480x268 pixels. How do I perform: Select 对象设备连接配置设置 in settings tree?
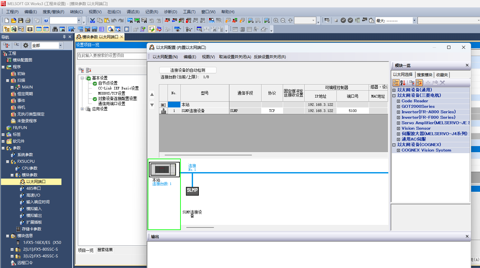pos(117,98)
